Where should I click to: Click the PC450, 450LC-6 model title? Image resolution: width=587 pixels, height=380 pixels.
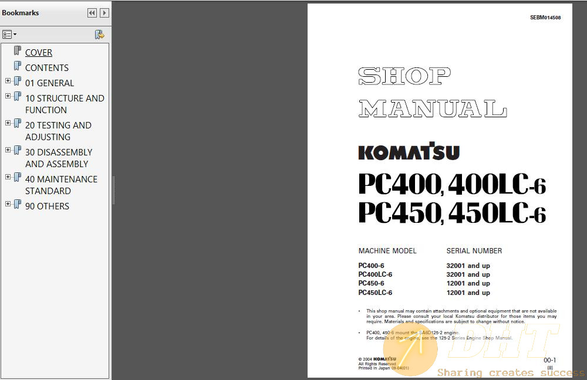[452, 213]
